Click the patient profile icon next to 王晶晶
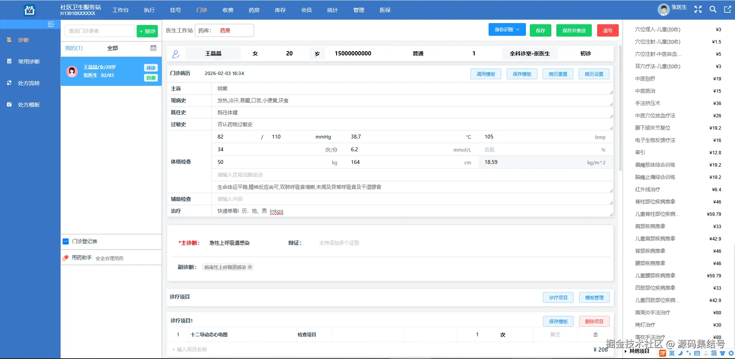This screenshot has width=735, height=359. pyautogui.click(x=176, y=54)
